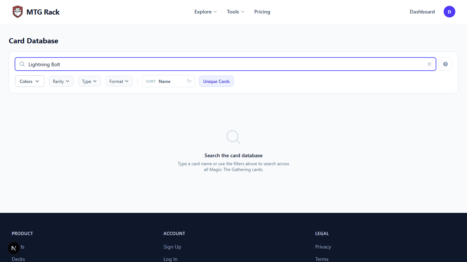The height and width of the screenshot is (262, 467).
Task: Toggle the Rarity filter open
Action: pyautogui.click(x=61, y=81)
